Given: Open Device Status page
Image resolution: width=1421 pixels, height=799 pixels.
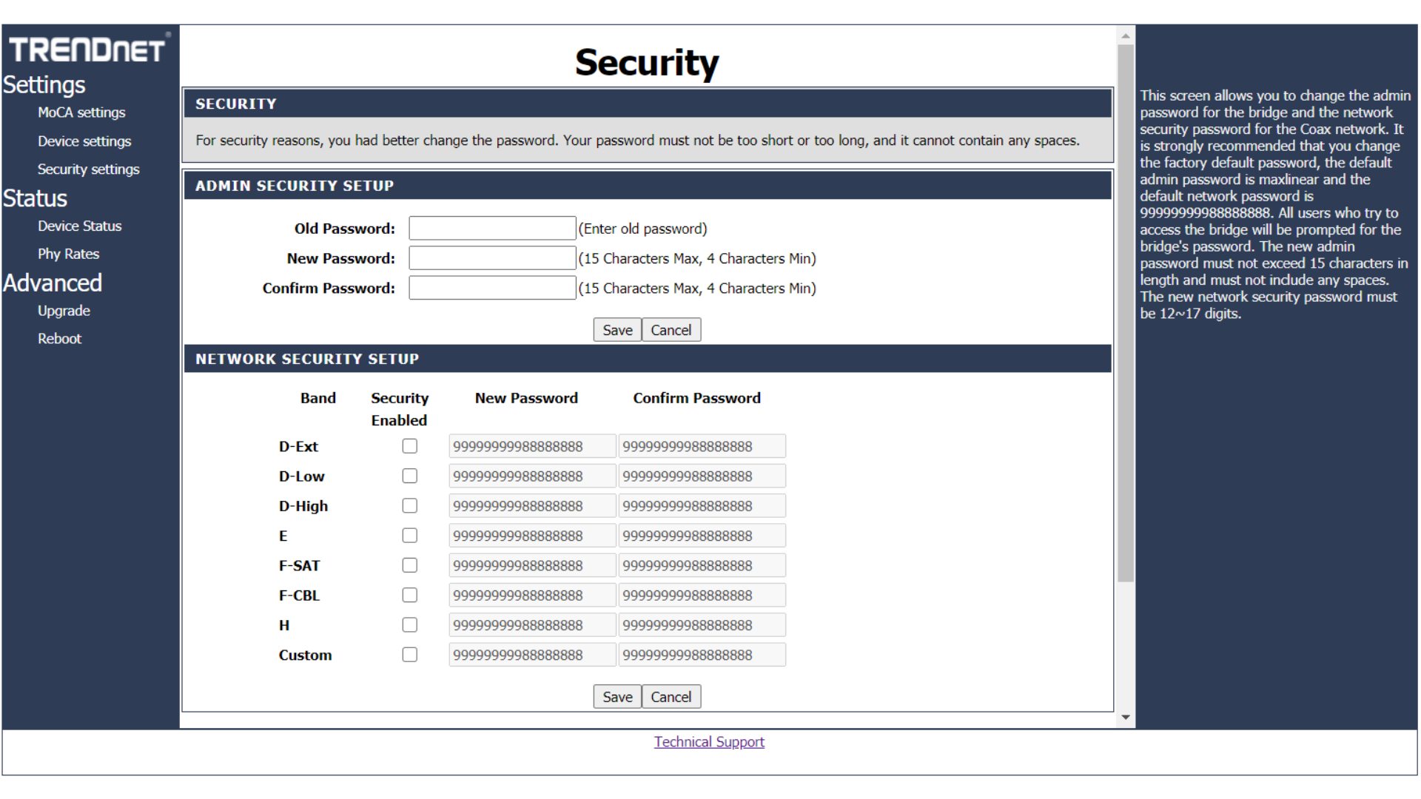Looking at the screenshot, I should point(79,226).
